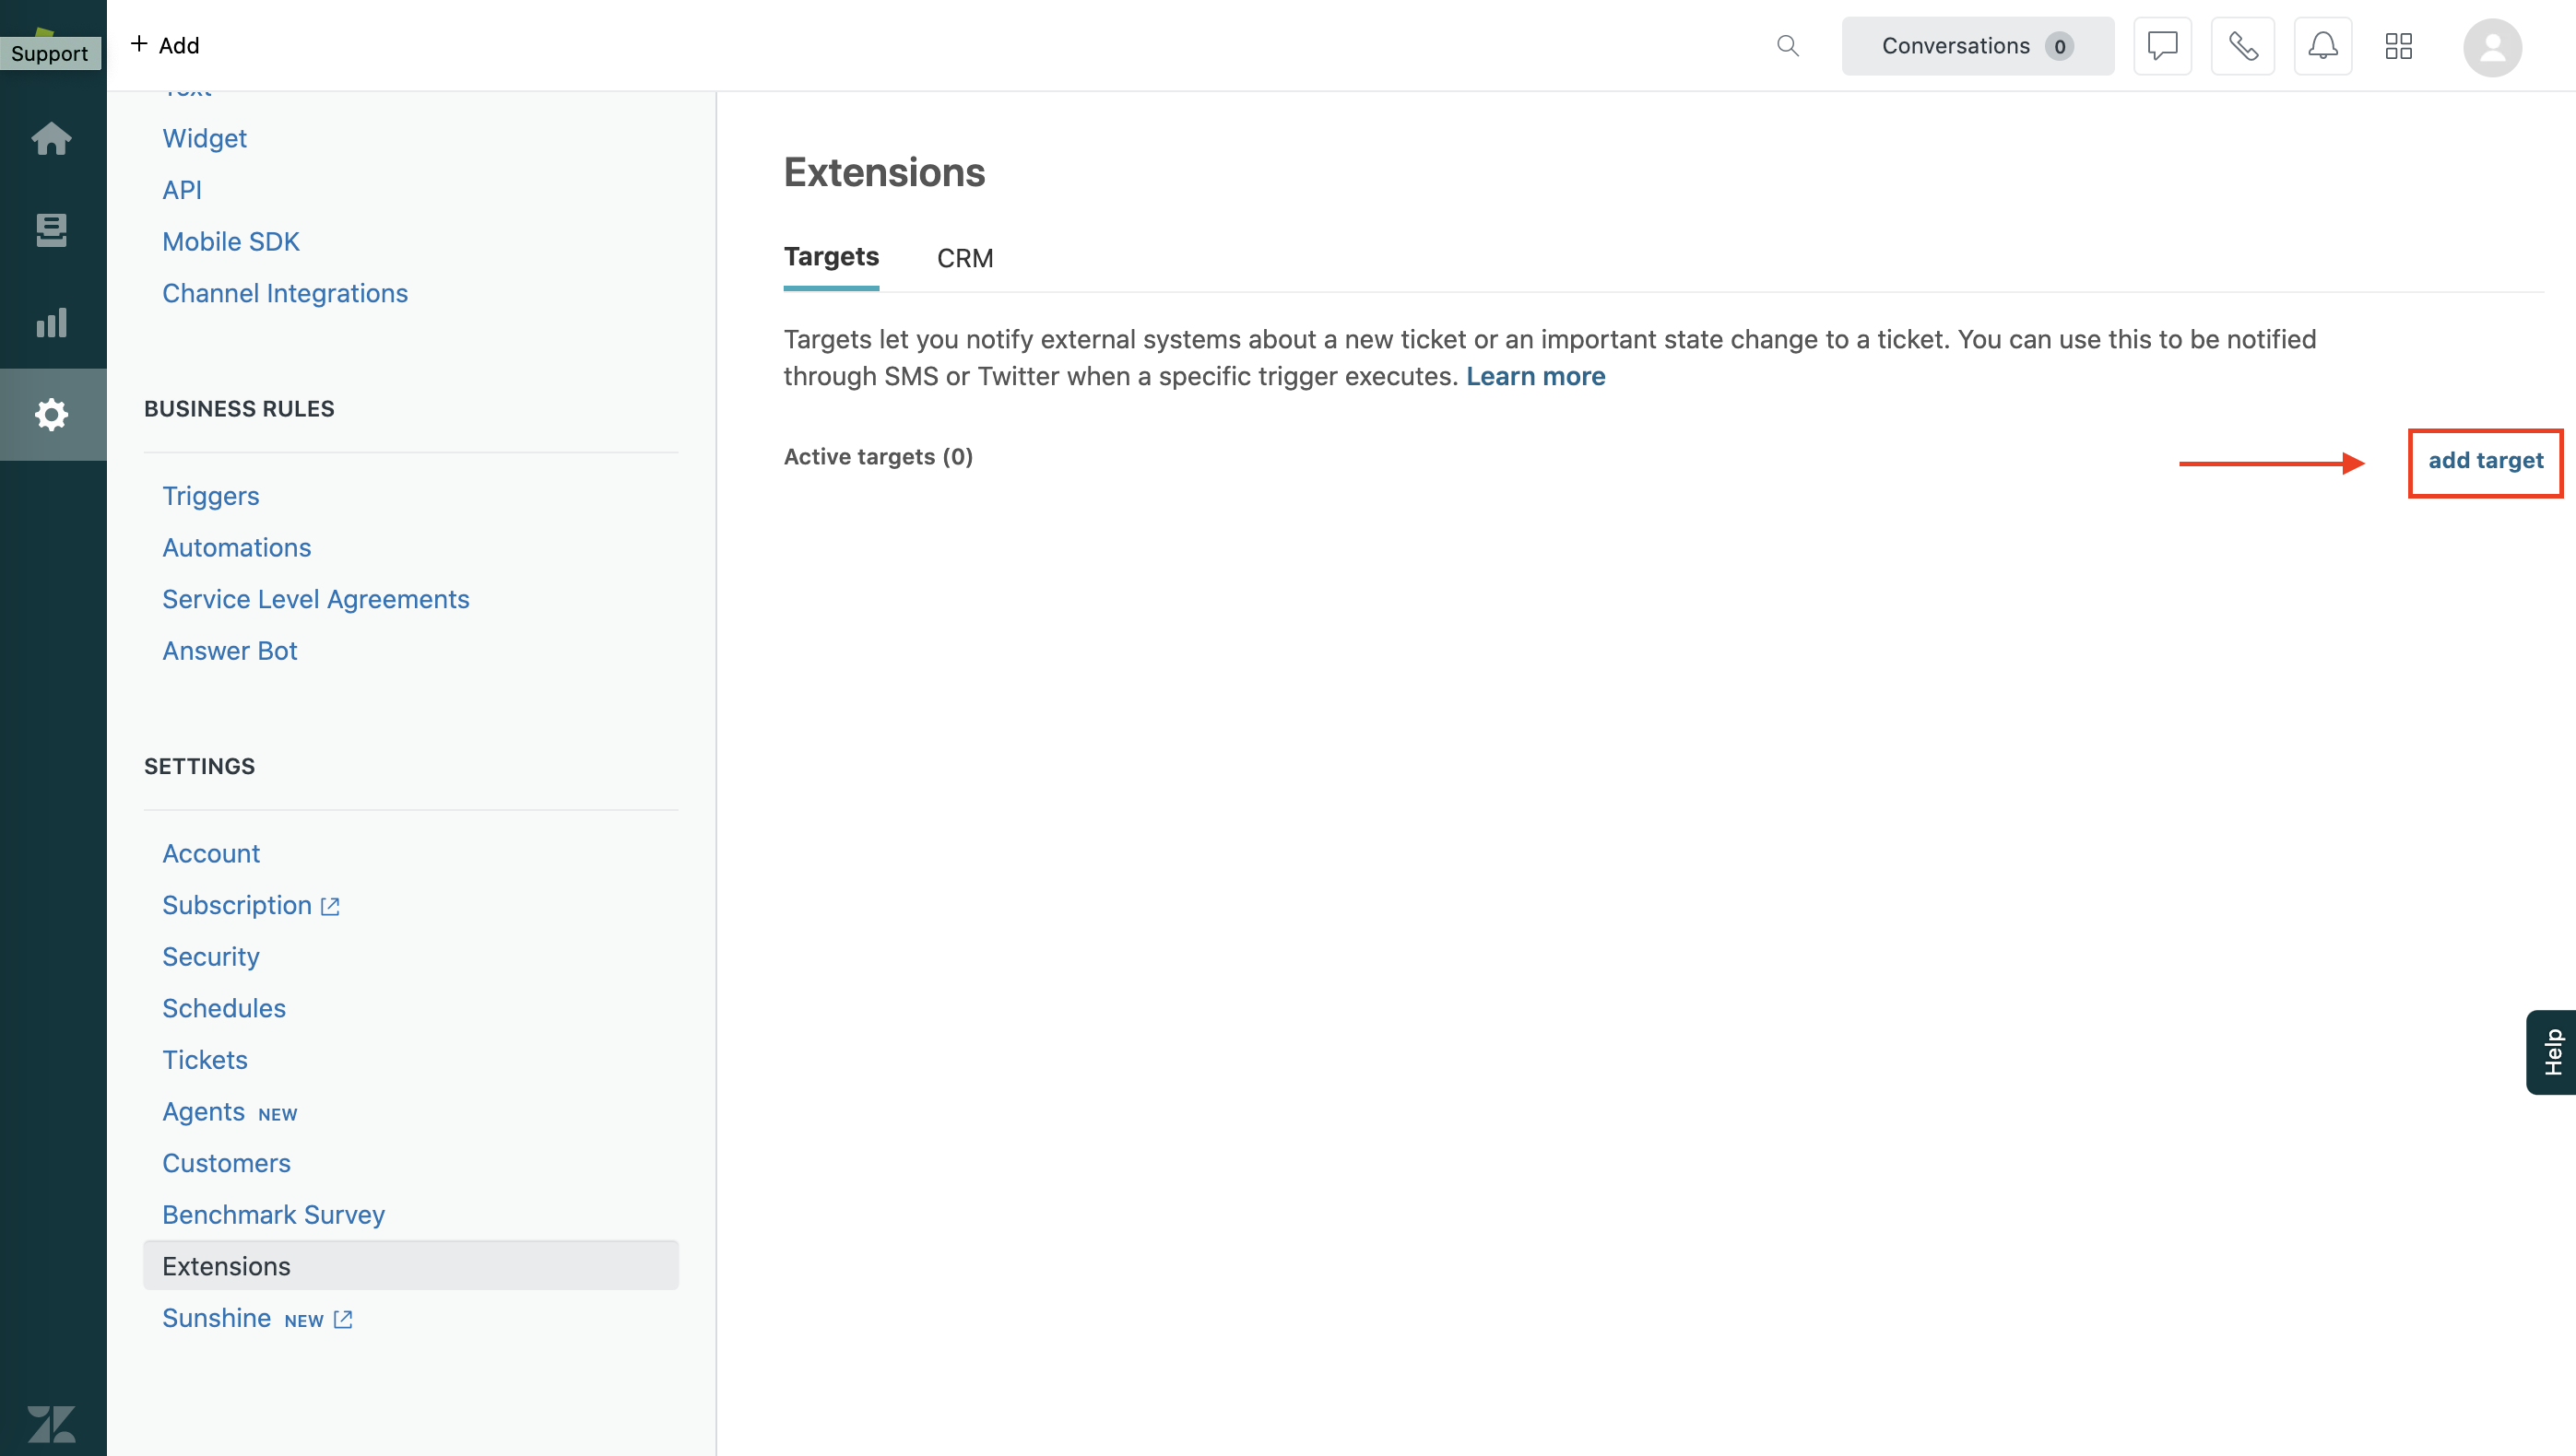Open the Answer Bot page
2576x1456 pixels.
pyautogui.click(x=230, y=650)
